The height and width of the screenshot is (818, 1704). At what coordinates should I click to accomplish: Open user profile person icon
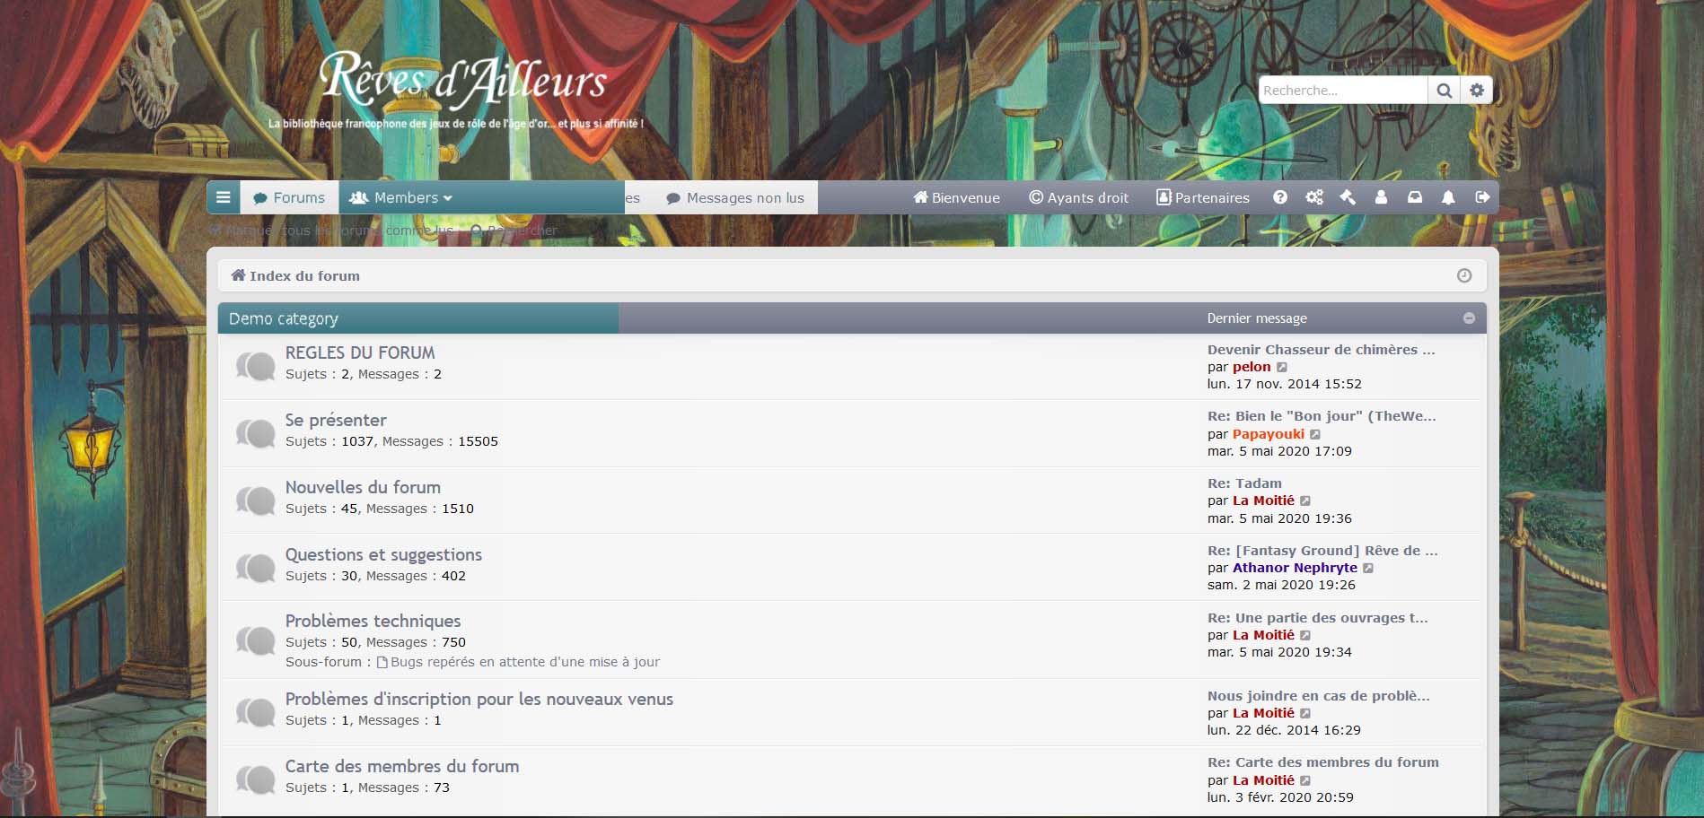(1381, 197)
